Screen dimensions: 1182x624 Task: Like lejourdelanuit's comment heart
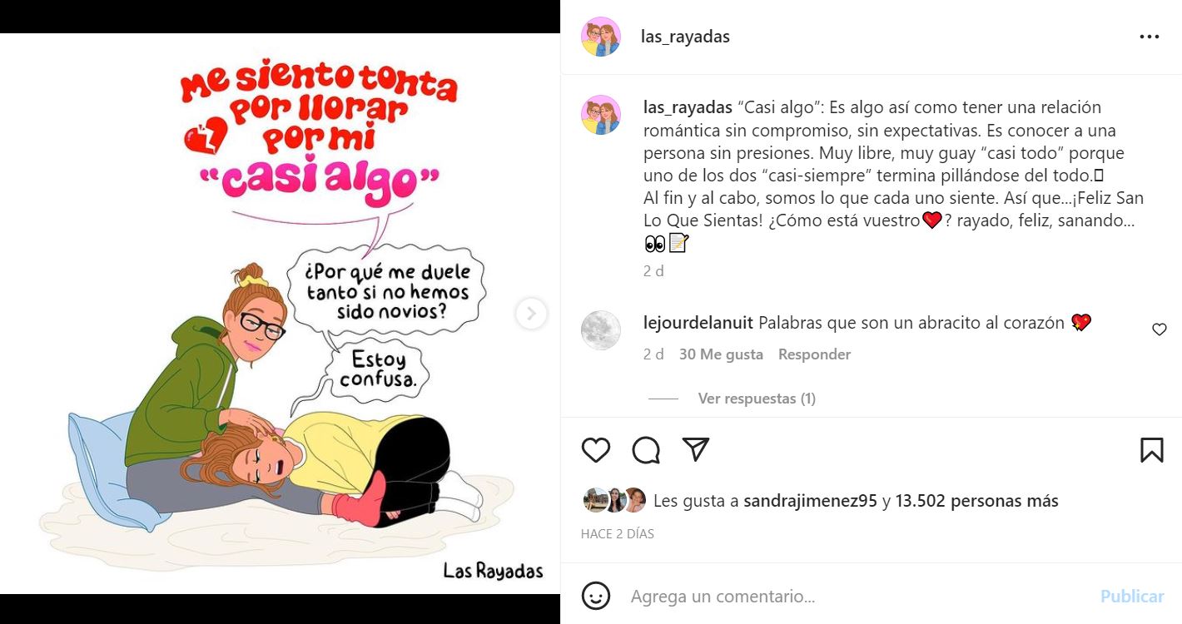(x=1160, y=329)
